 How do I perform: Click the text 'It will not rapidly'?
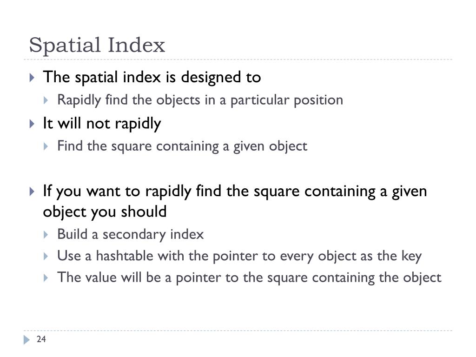coord(102,124)
